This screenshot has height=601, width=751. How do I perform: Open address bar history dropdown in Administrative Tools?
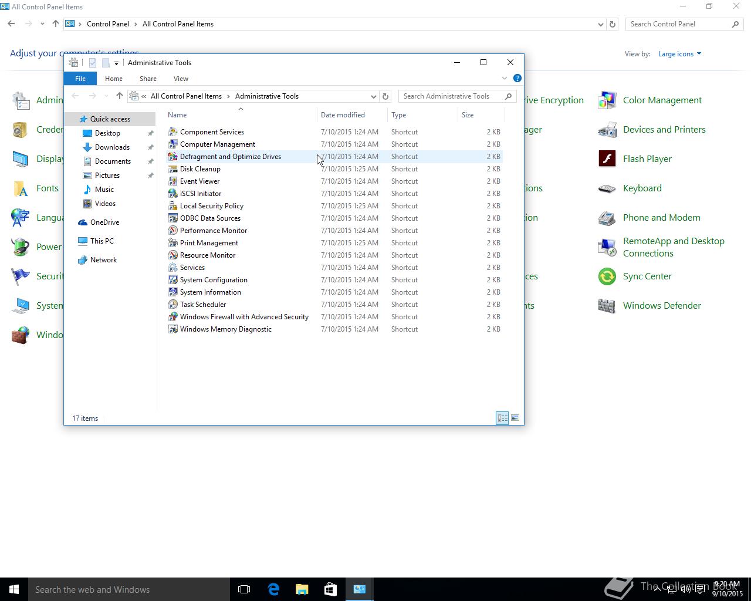tap(373, 96)
